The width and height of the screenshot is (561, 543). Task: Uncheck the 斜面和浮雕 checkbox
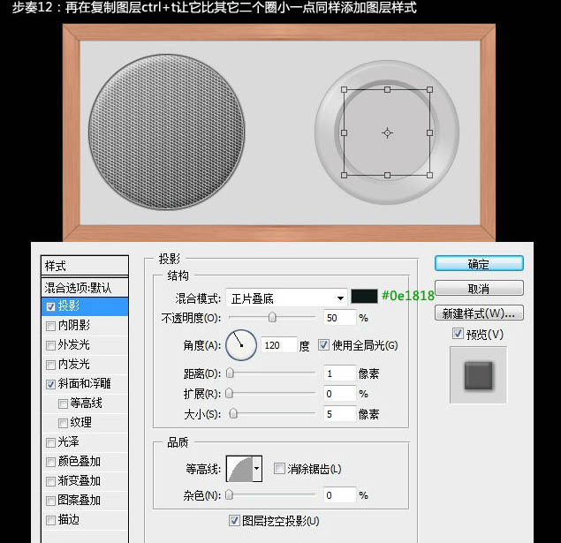tap(51, 384)
